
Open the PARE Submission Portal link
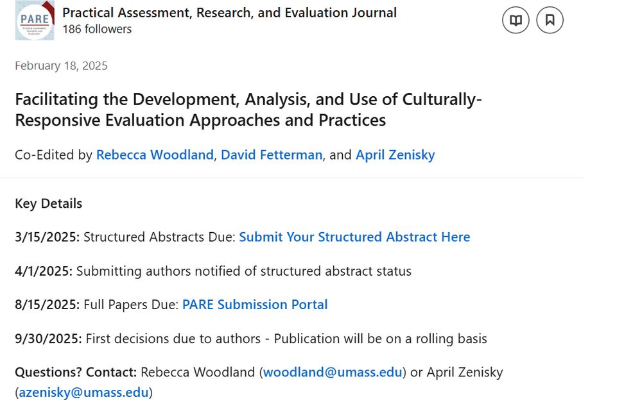(255, 305)
